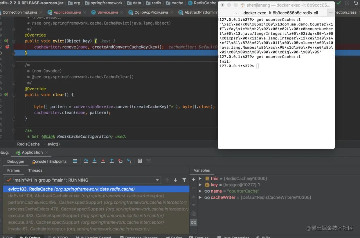Click Show Execution Point lines icon
Image resolution: width=360 pixels, height=238 pixels.
point(75,161)
